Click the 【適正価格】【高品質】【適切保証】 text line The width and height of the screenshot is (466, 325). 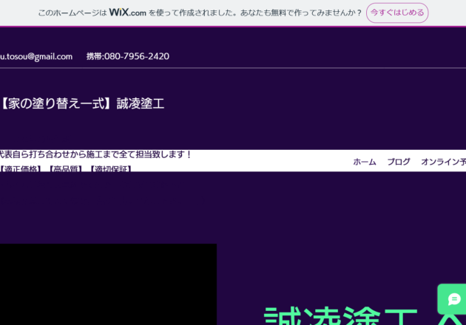(x=66, y=169)
